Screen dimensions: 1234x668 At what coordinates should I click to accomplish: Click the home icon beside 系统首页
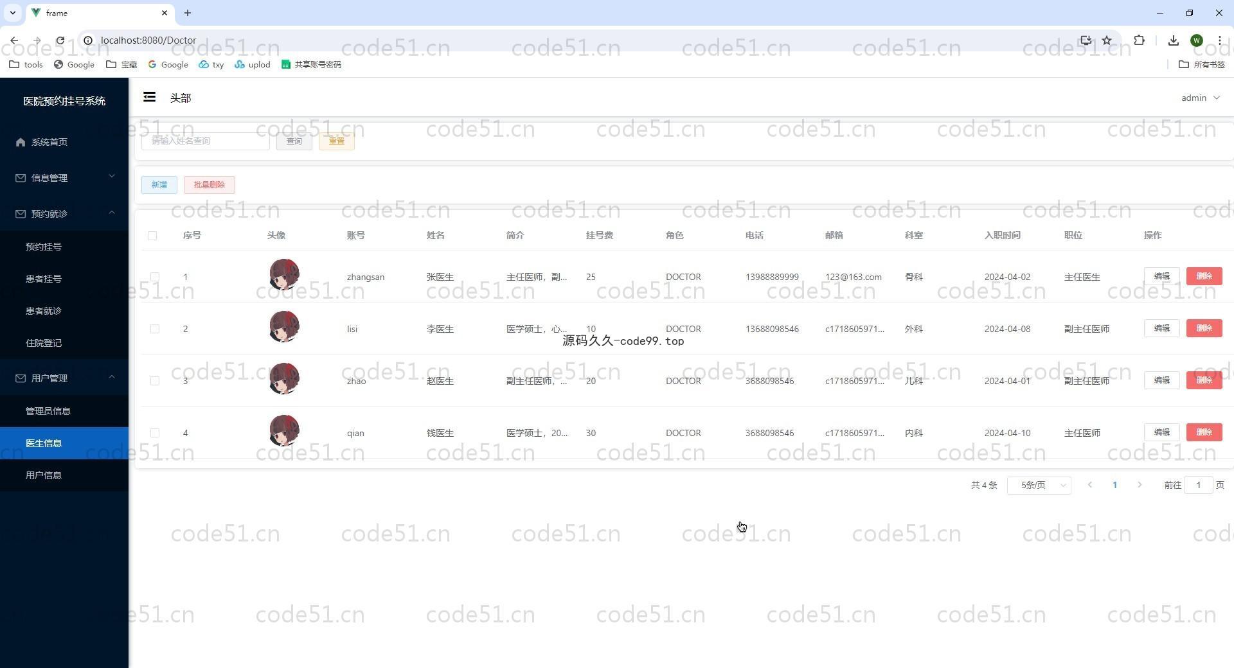tap(21, 142)
